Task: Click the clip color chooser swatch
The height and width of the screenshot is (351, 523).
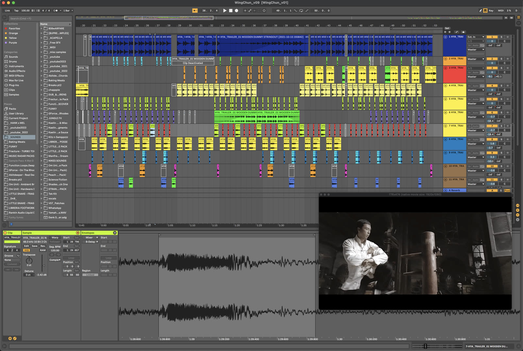Action: 12,242
